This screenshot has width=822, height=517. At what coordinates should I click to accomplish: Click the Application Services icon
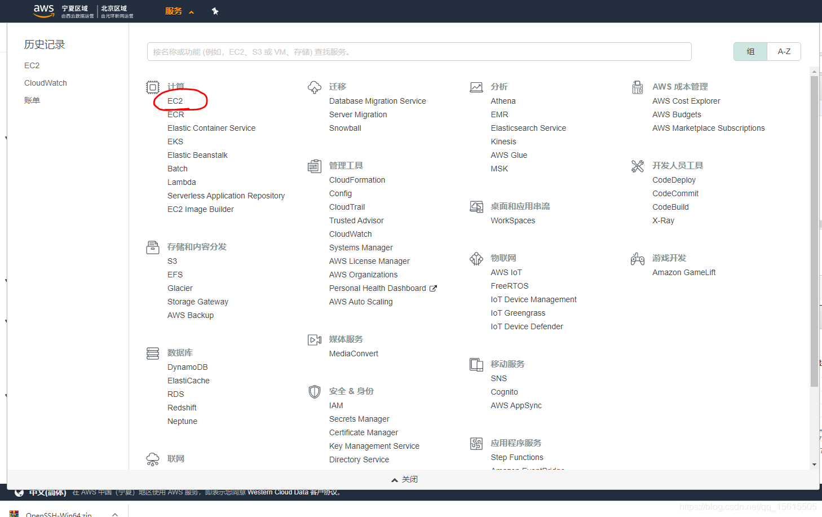(476, 444)
